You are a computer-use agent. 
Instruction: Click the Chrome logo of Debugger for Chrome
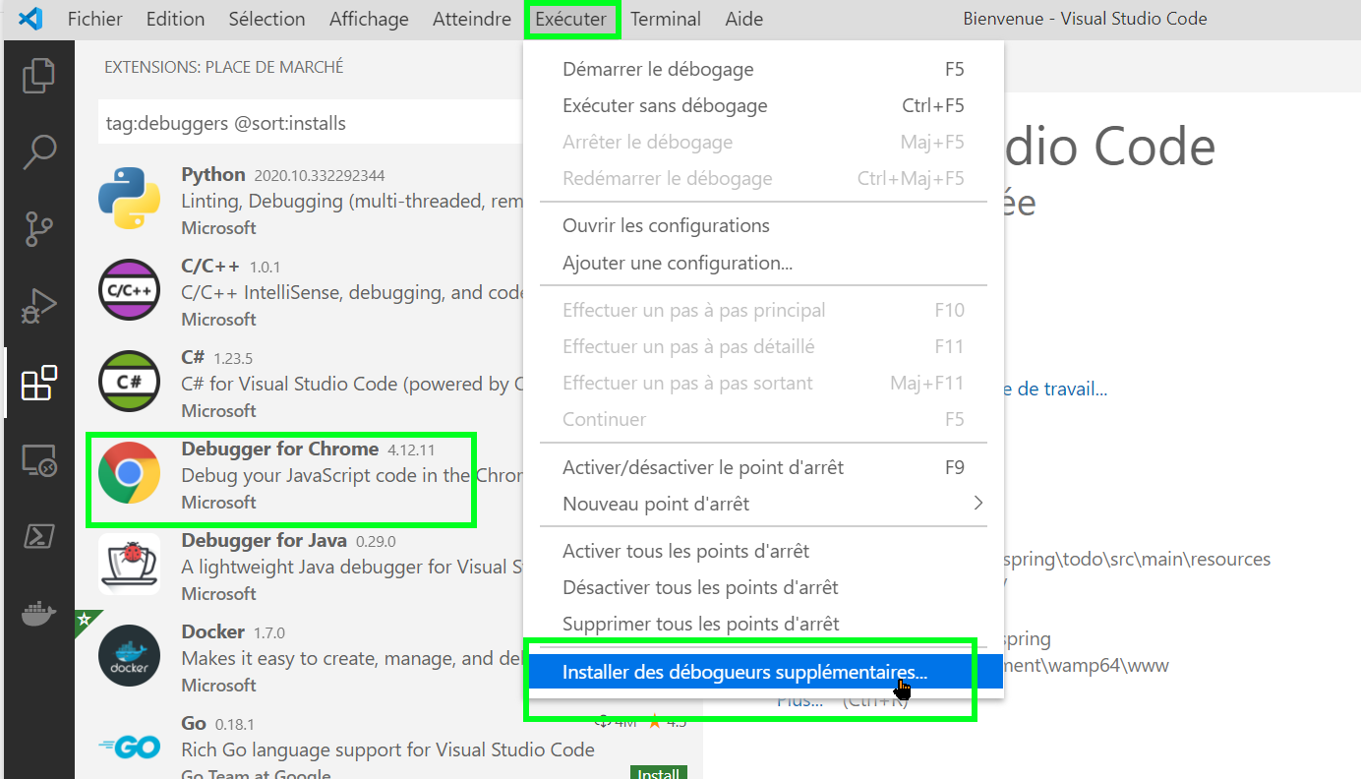tap(129, 474)
